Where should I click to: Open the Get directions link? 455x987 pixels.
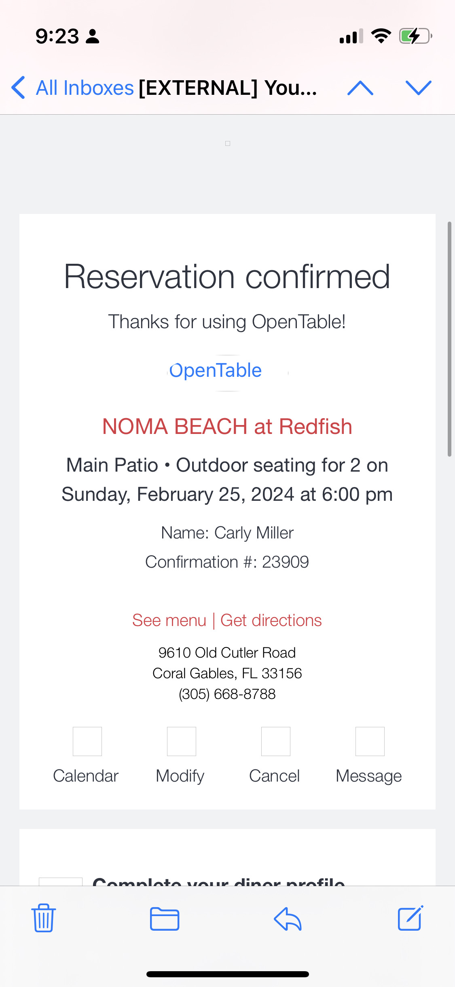tap(271, 620)
